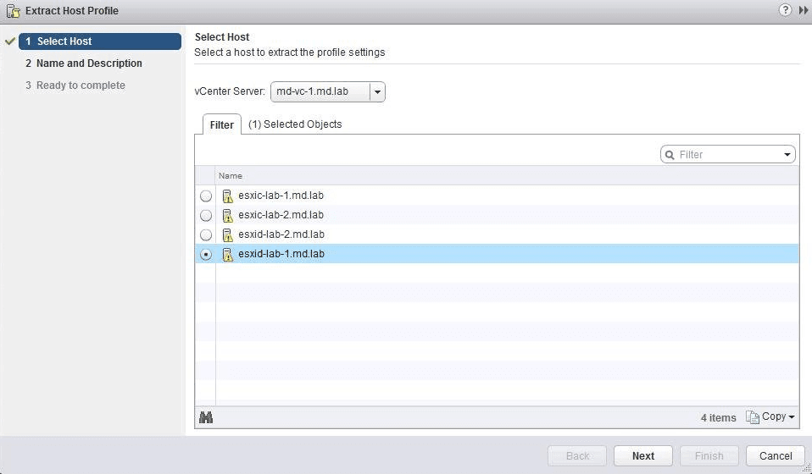Go to step 3 Ready to complete
812x474 pixels.
click(x=75, y=85)
